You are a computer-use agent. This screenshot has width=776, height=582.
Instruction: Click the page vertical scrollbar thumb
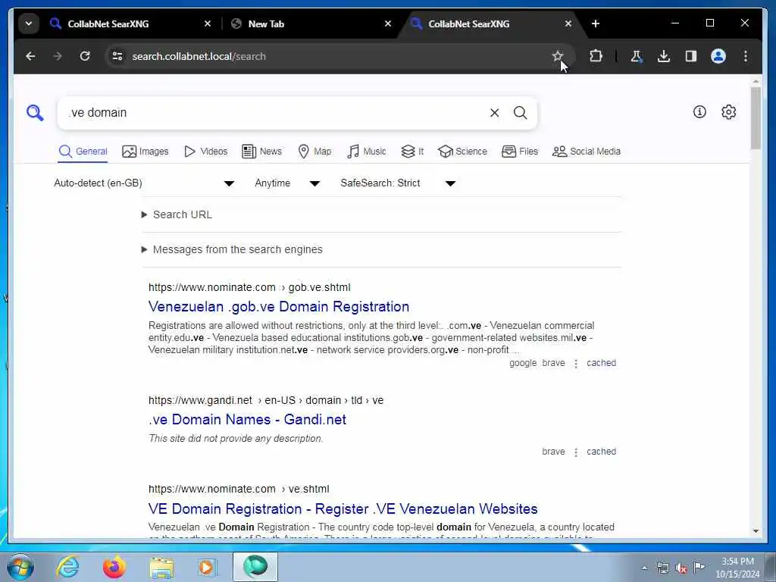point(756,117)
